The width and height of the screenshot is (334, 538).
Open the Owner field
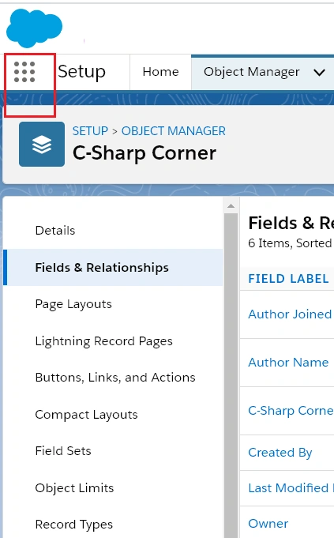pos(268,524)
